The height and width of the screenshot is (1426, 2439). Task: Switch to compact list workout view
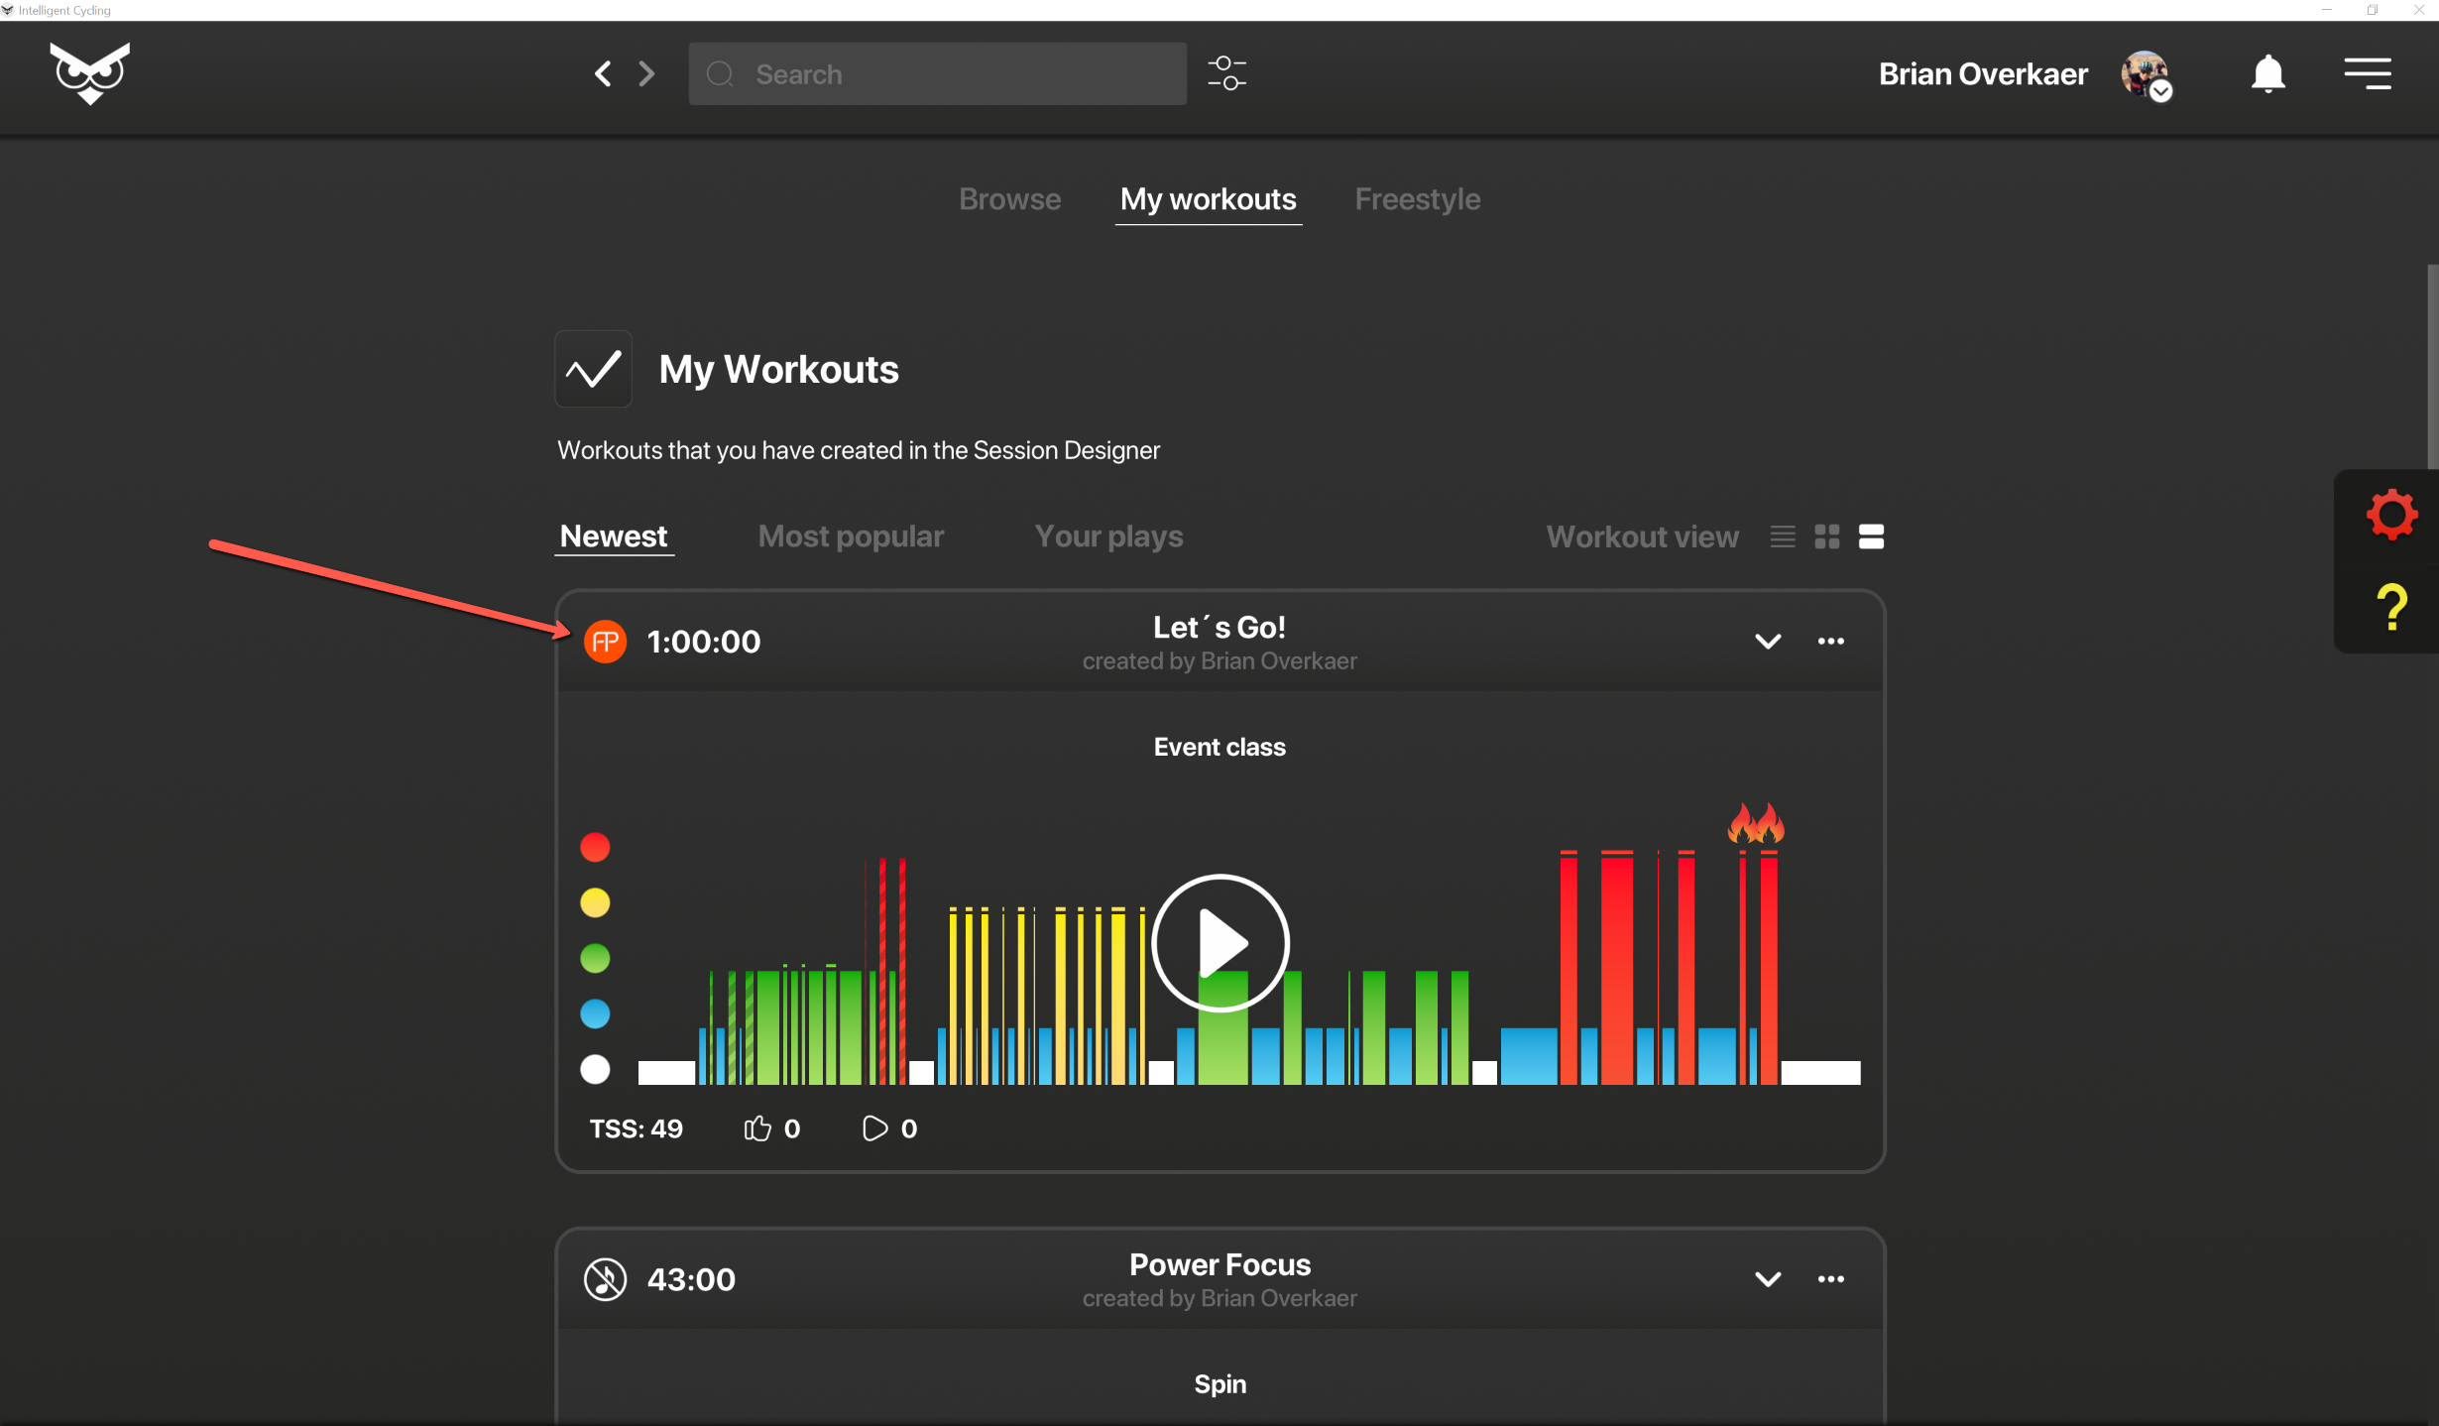(x=1783, y=536)
